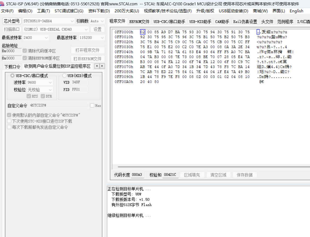Click the hex view horizontal scrollbar

pyautogui.click(x=214, y=167)
